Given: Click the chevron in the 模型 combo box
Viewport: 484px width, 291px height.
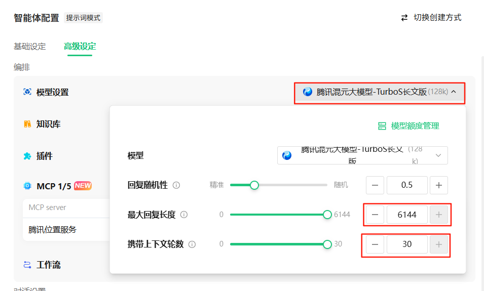Looking at the screenshot, I should click(x=438, y=155).
